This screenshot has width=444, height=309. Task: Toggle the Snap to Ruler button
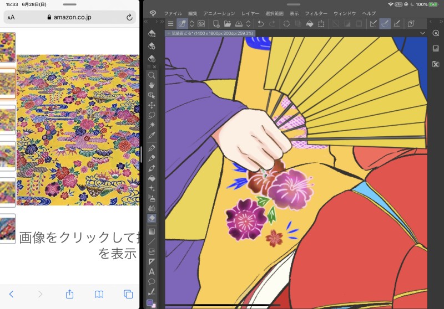374,24
